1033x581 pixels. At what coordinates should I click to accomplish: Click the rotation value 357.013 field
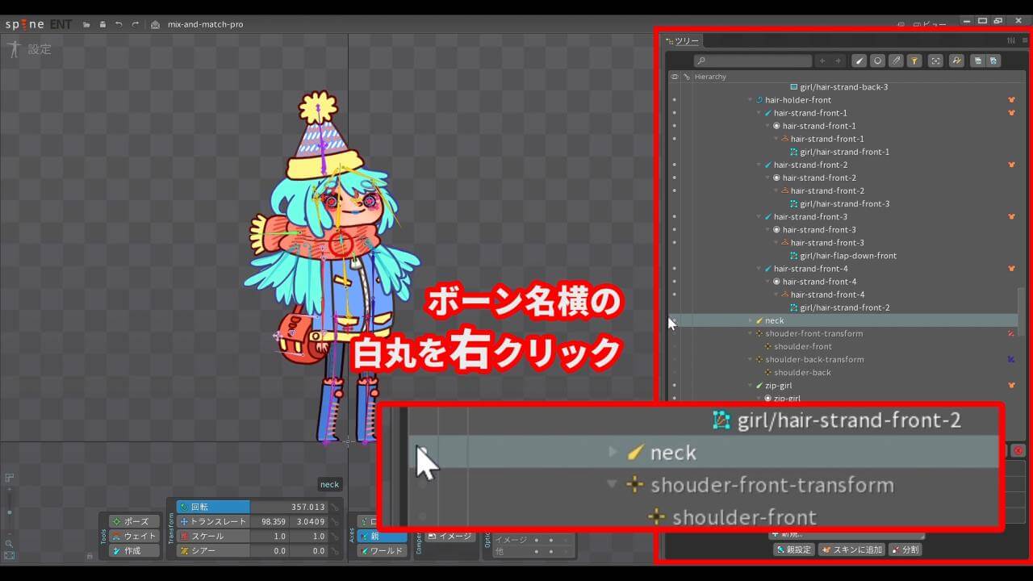[289, 507]
